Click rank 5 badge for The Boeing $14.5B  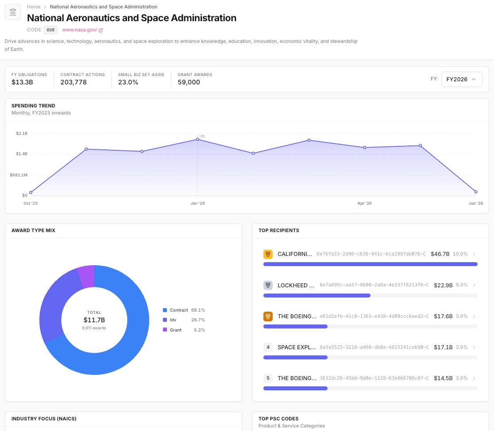(268, 378)
